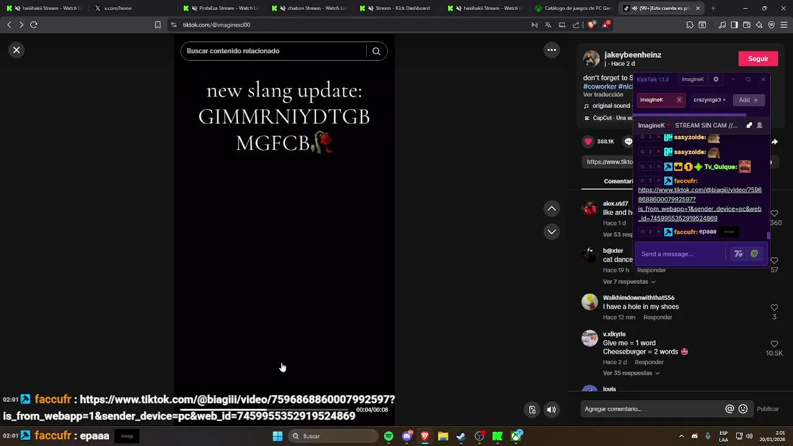Click the search magnifier in related content bar
Image resolution: width=793 pixels, height=446 pixels.
click(x=376, y=51)
